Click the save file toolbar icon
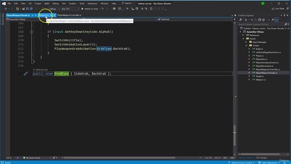Viewport: 291px width, 164px height. tap(27, 9)
